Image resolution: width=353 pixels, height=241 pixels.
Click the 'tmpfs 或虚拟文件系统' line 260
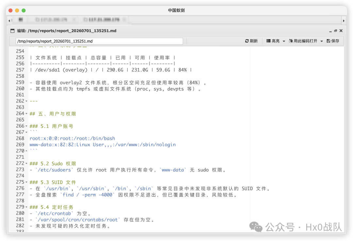115,89
